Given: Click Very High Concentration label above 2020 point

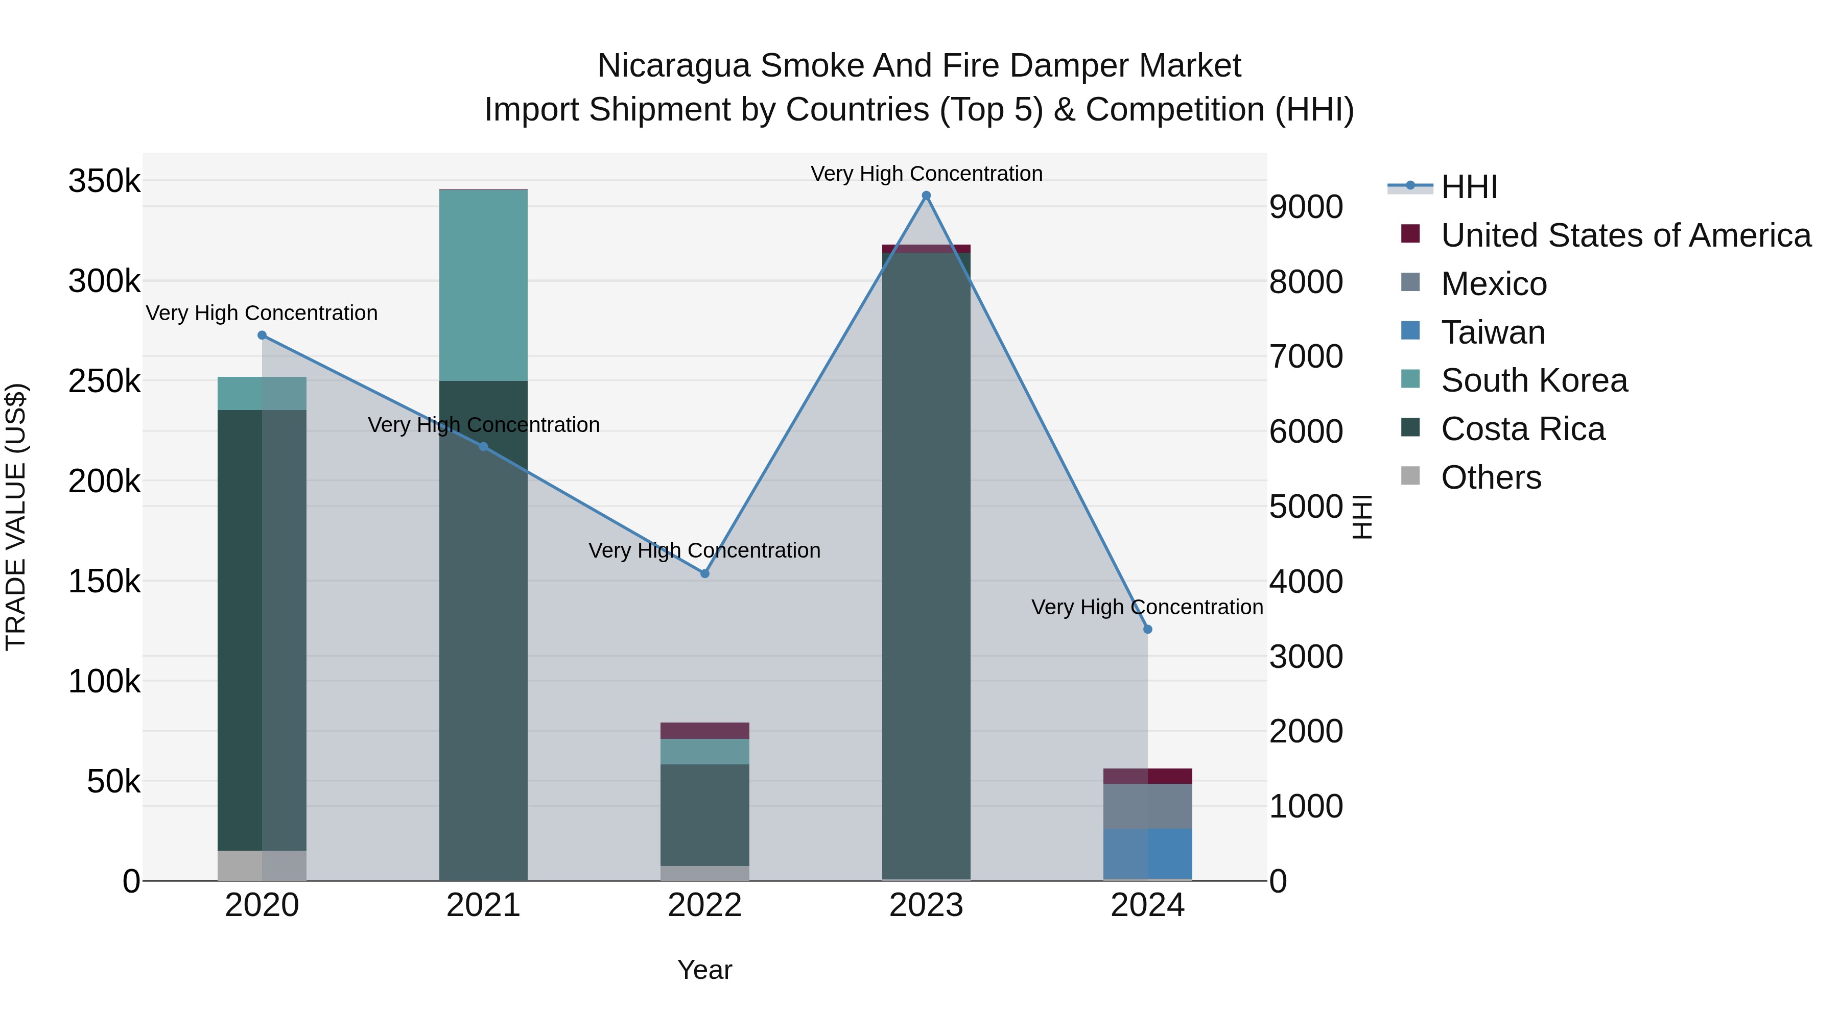Looking at the screenshot, I should [262, 314].
